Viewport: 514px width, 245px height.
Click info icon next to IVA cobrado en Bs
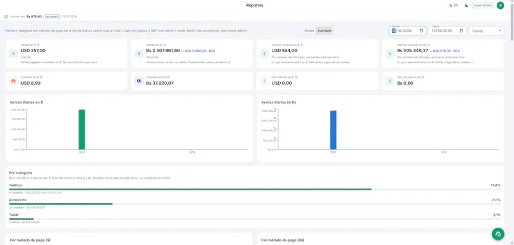pyautogui.click(x=423, y=77)
